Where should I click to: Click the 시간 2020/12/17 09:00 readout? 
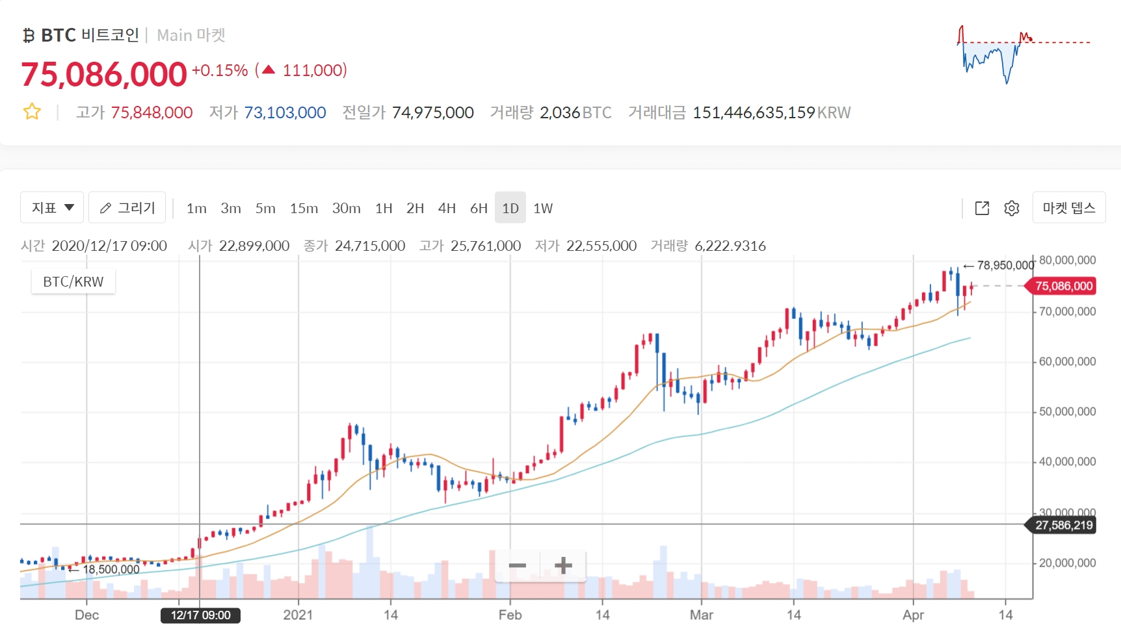pyautogui.click(x=94, y=246)
